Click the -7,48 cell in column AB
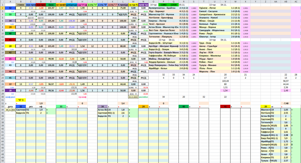This screenshot has height=163, width=301. click(286, 103)
